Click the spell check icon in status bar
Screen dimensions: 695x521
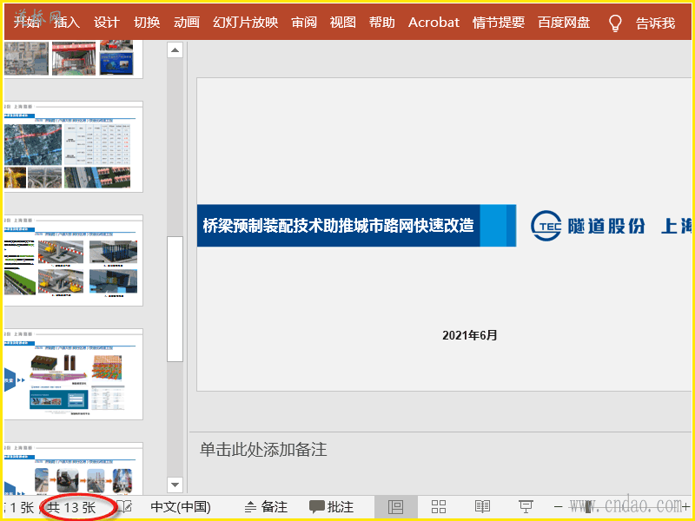pyautogui.click(x=125, y=507)
